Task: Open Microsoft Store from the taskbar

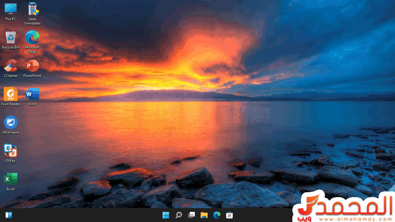Action: 230,215
